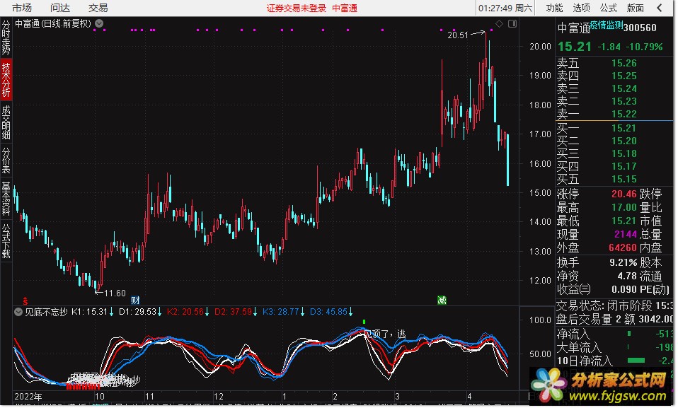Open the 交易 menu
The image size is (678, 408).
click(98, 8)
